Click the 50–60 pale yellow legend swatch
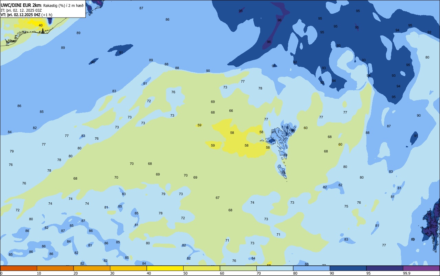Image resolution: width=440 pixels, height=276 pixels. (201, 268)
